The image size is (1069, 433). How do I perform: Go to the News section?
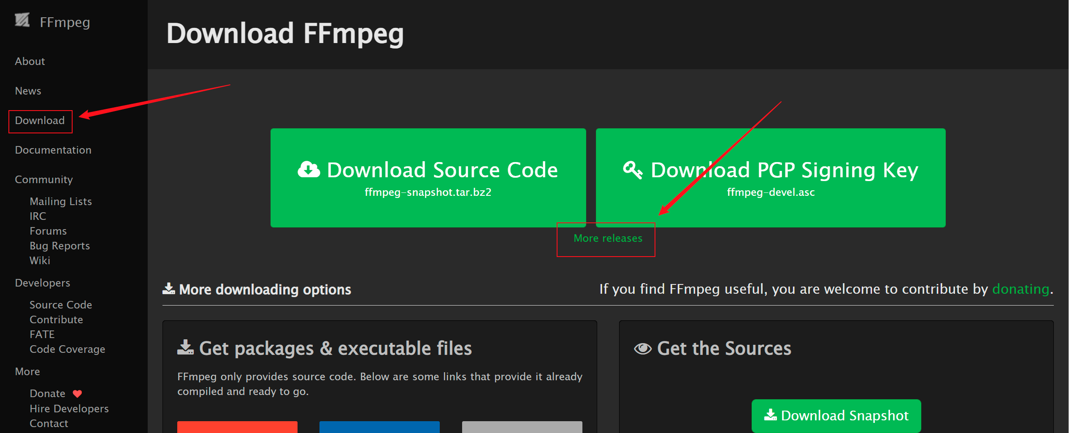pos(28,91)
